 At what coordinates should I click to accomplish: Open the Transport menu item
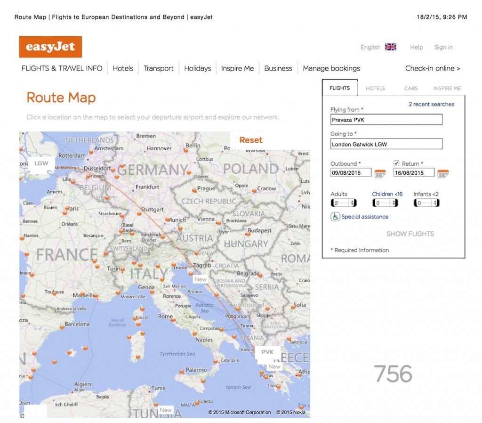[158, 68]
